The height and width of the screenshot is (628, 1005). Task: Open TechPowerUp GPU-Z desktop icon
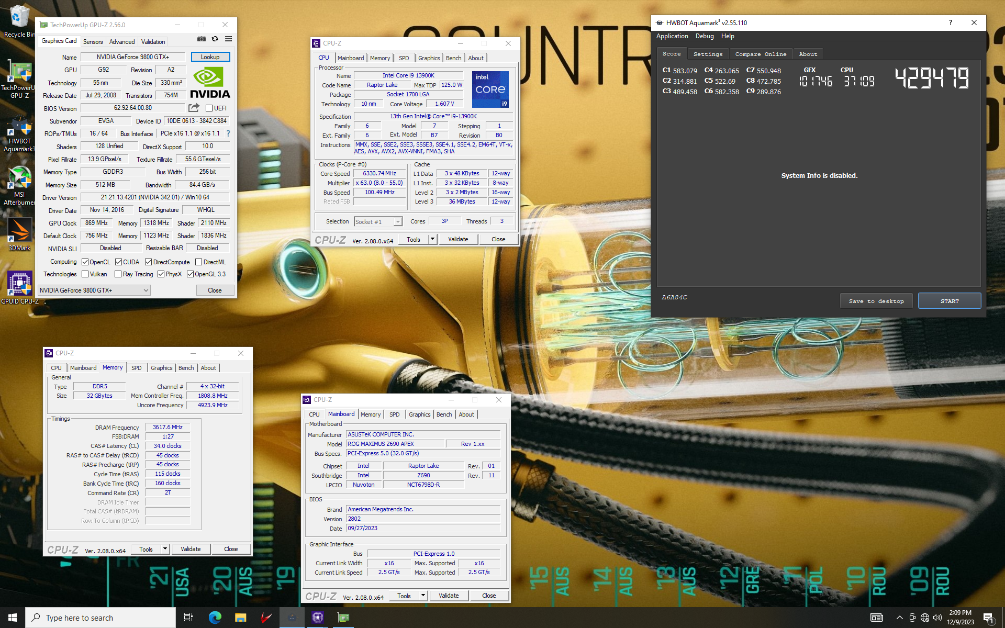(19, 80)
